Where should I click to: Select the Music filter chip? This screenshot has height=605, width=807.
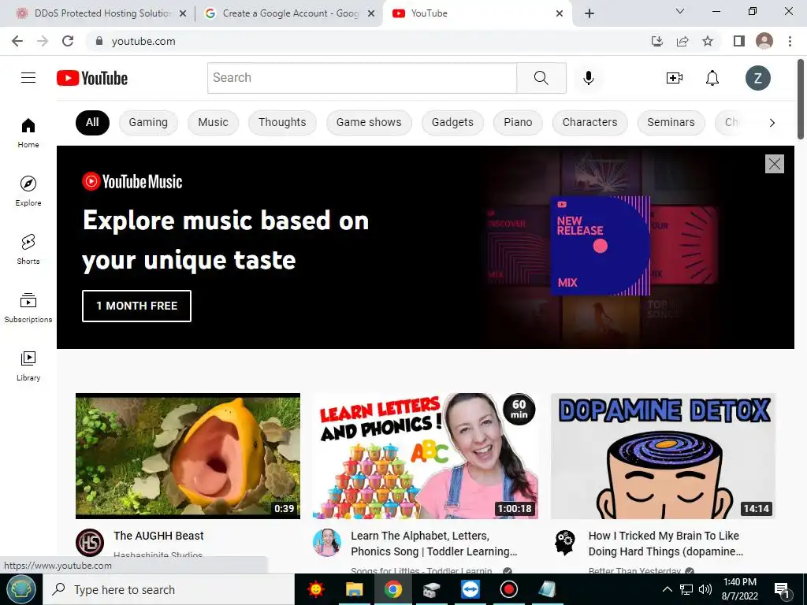click(213, 122)
